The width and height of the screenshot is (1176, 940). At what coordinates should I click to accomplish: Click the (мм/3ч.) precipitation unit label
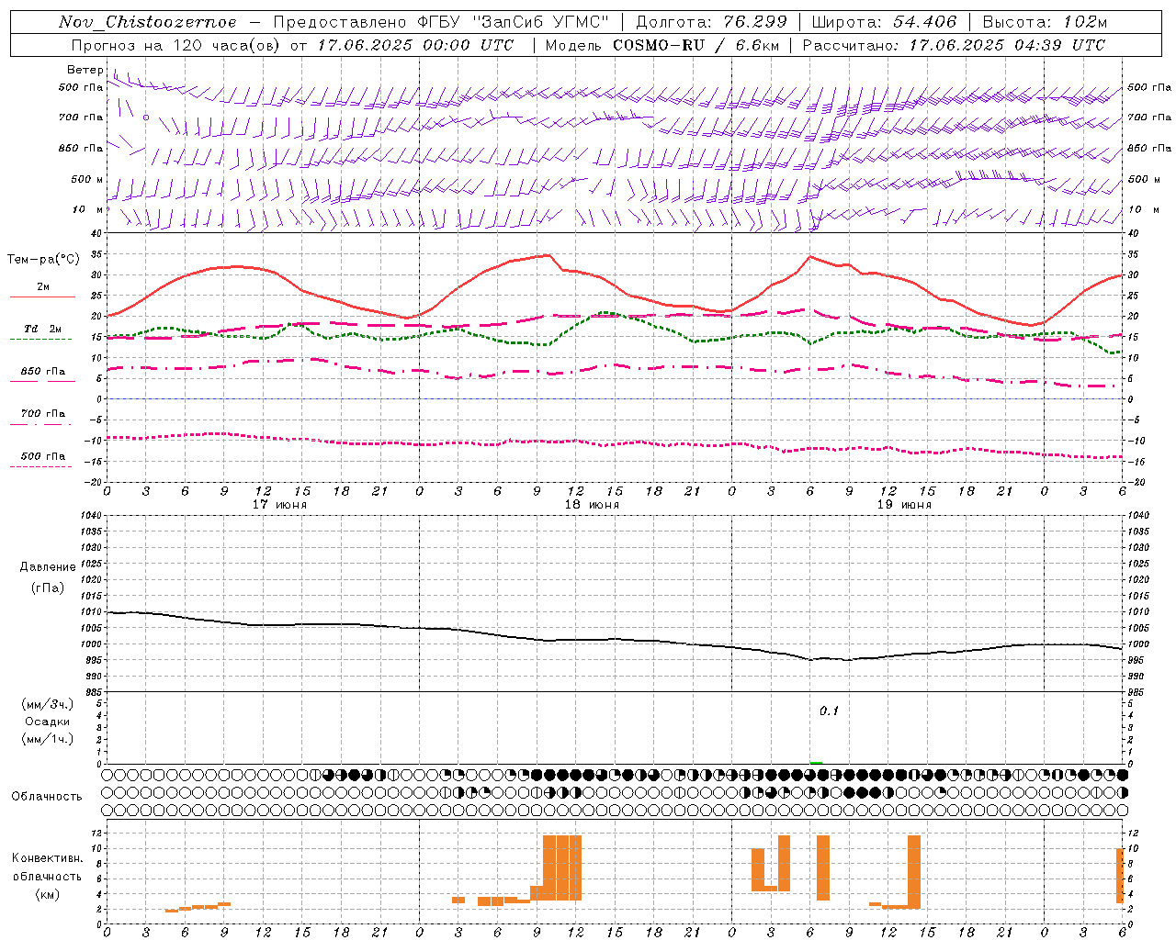click(x=48, y=704)
